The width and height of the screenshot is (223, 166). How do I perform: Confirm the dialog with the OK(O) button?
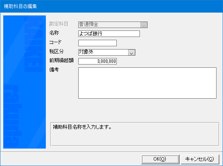(160, 159)
